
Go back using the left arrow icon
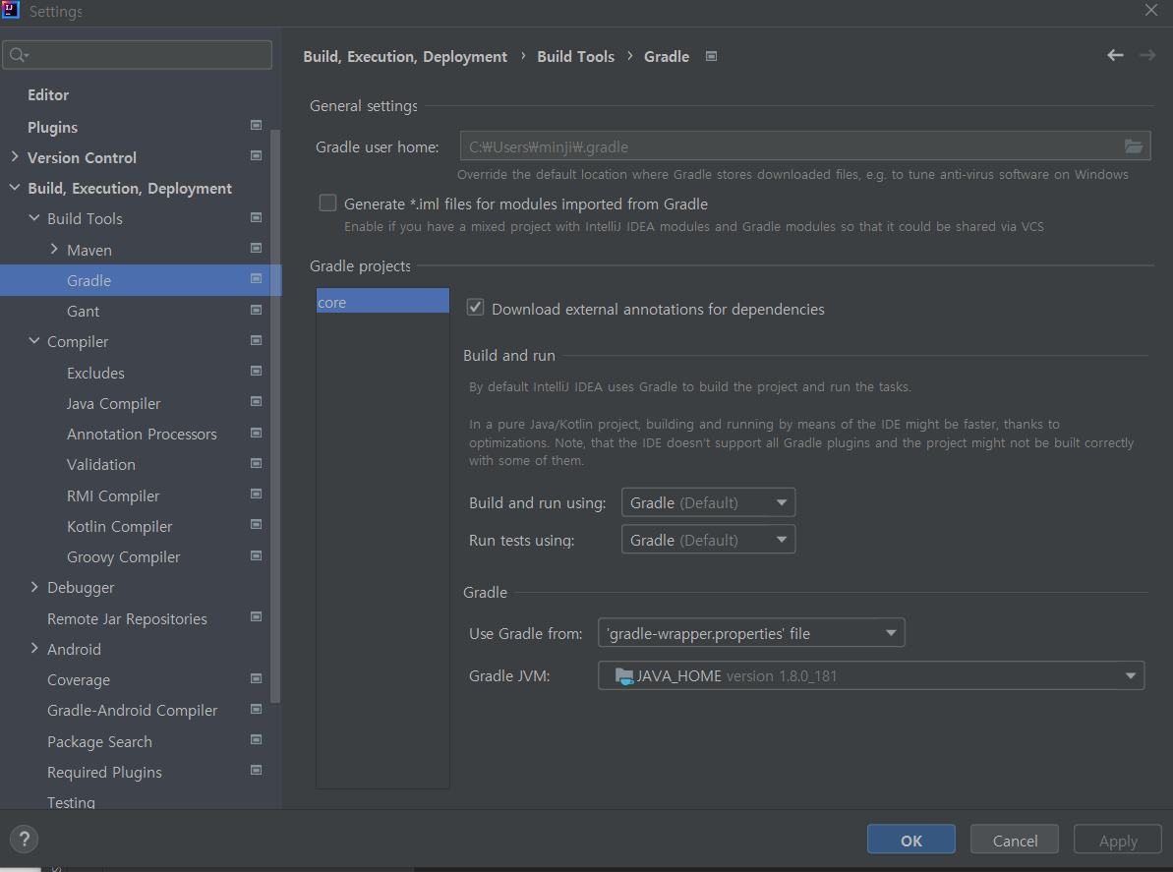coord(1115,55)
